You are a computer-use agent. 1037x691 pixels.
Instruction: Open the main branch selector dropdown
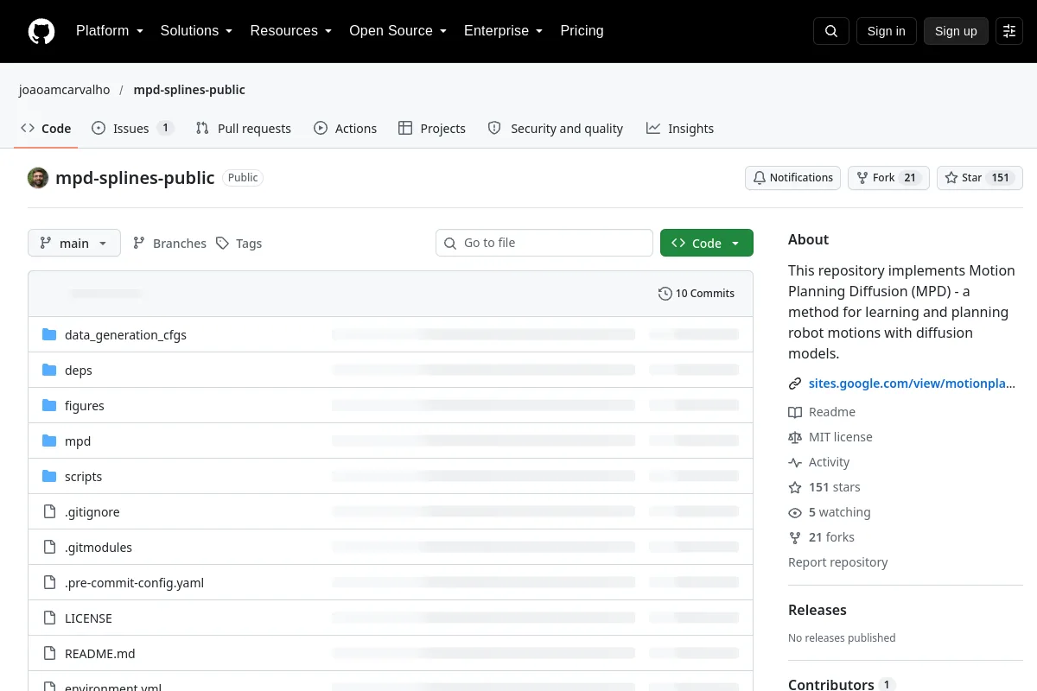74,244
